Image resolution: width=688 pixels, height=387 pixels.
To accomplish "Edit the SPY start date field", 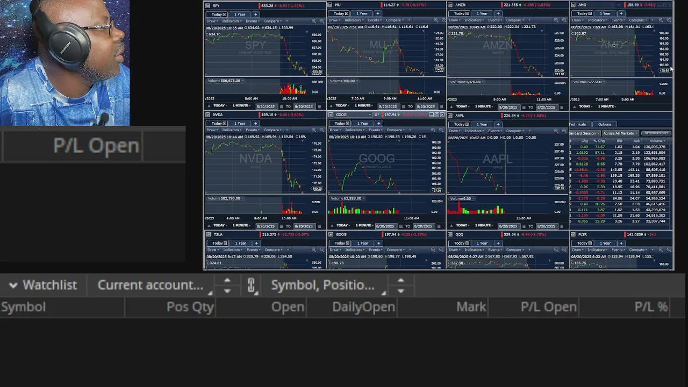I will pyautogui.click(x=266, y=106).
